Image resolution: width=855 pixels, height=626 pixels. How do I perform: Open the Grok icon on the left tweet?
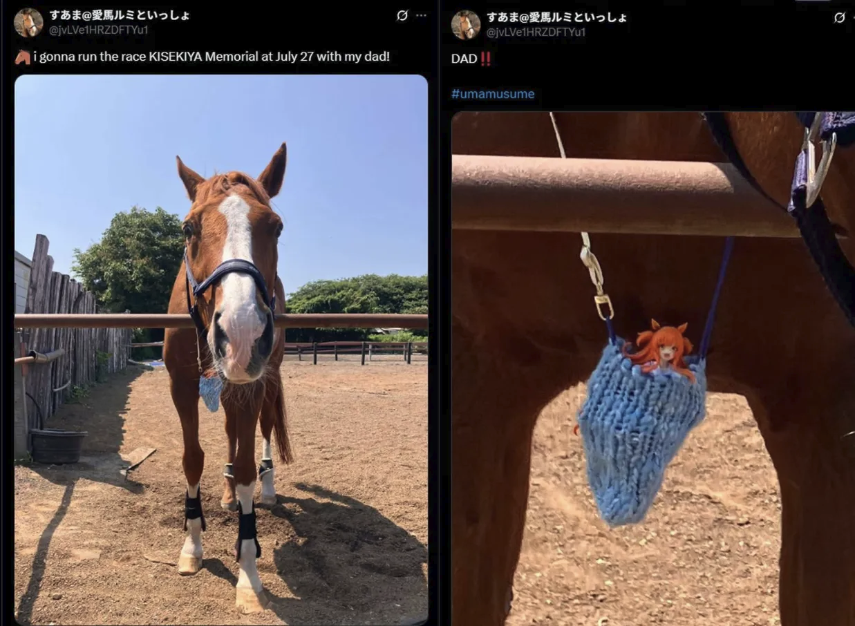(402, 15)
